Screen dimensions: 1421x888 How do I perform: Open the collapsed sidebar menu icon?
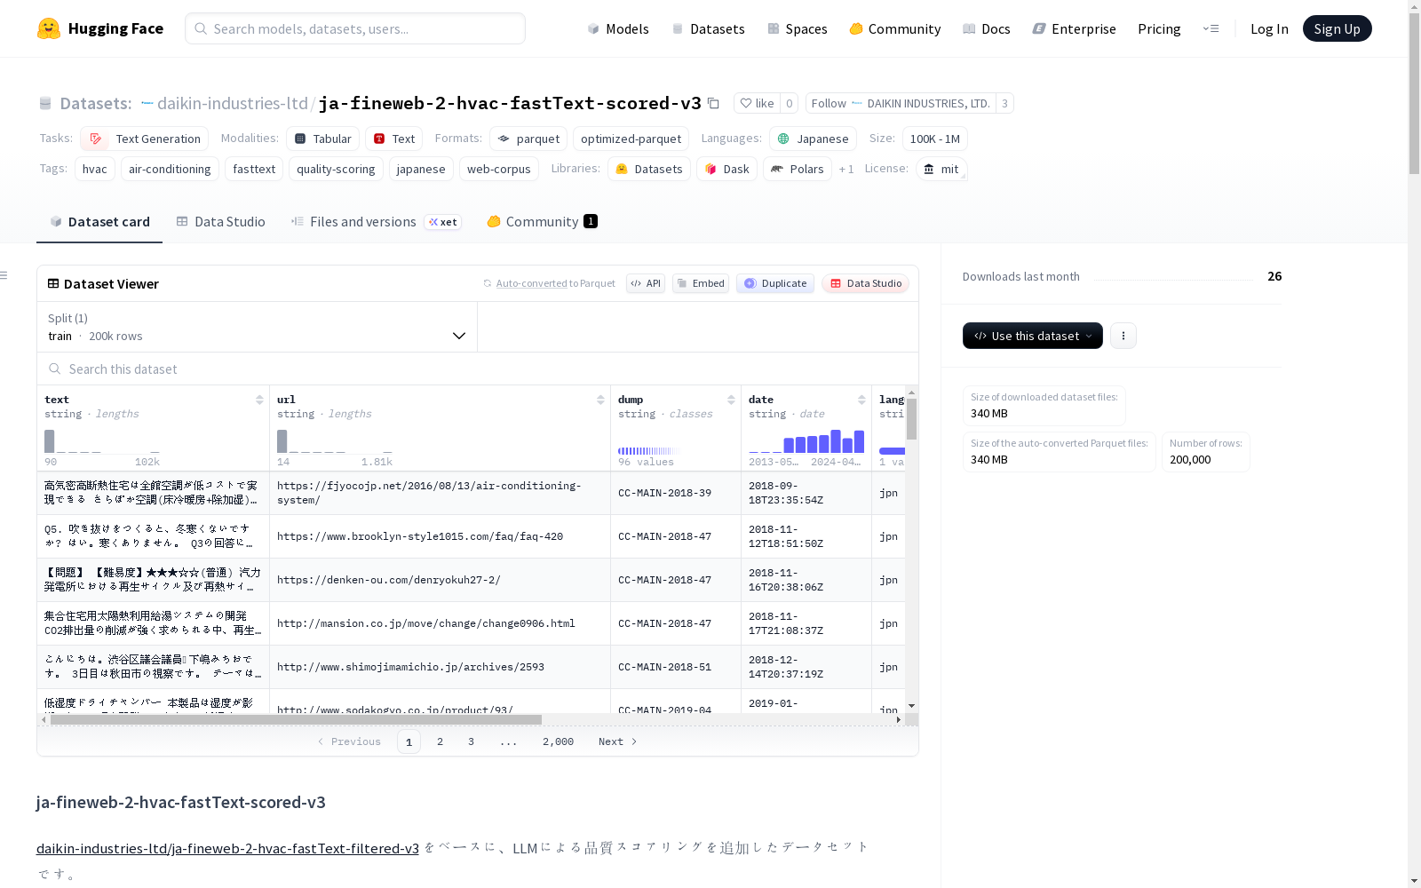click(x=4, y=275)
